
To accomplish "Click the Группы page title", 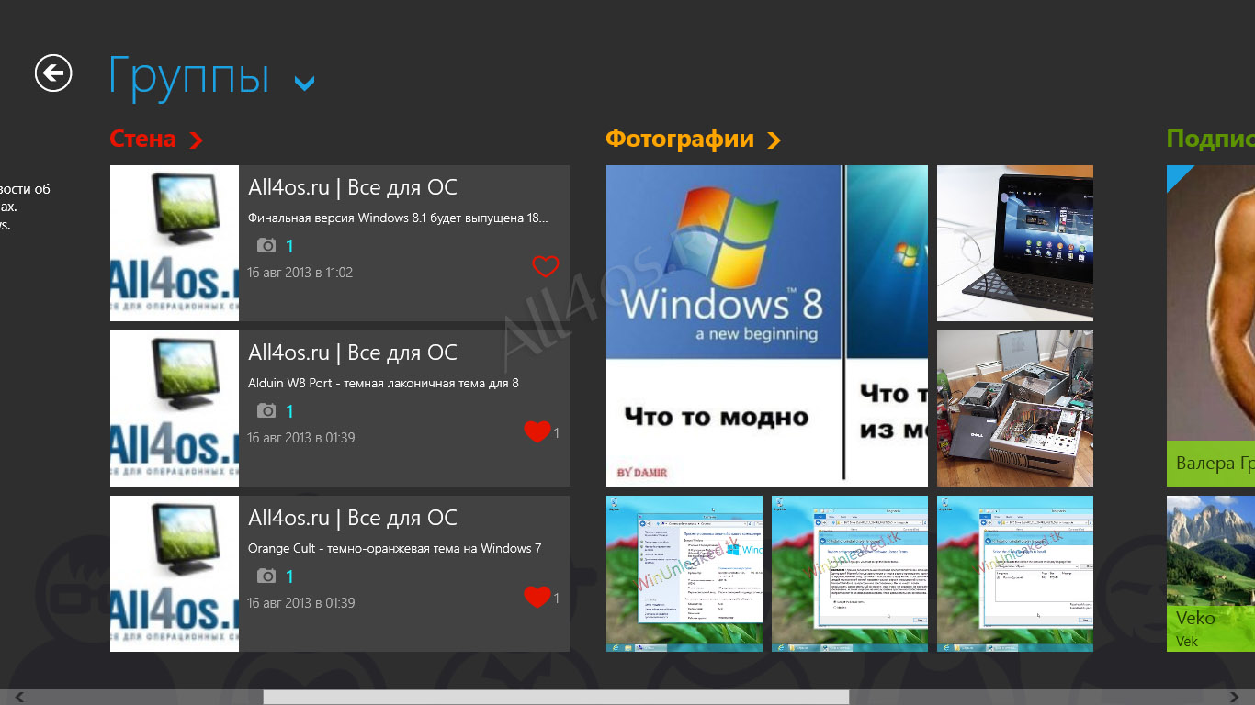I will [189, 75].
